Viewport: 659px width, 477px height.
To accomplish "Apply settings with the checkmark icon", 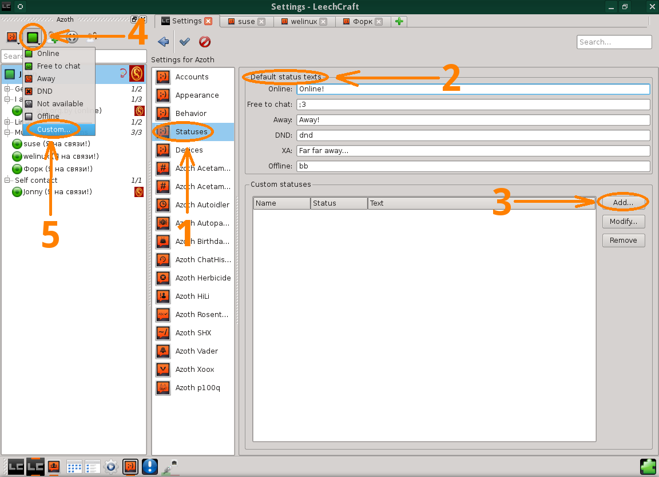I will (x=185, y=42).
